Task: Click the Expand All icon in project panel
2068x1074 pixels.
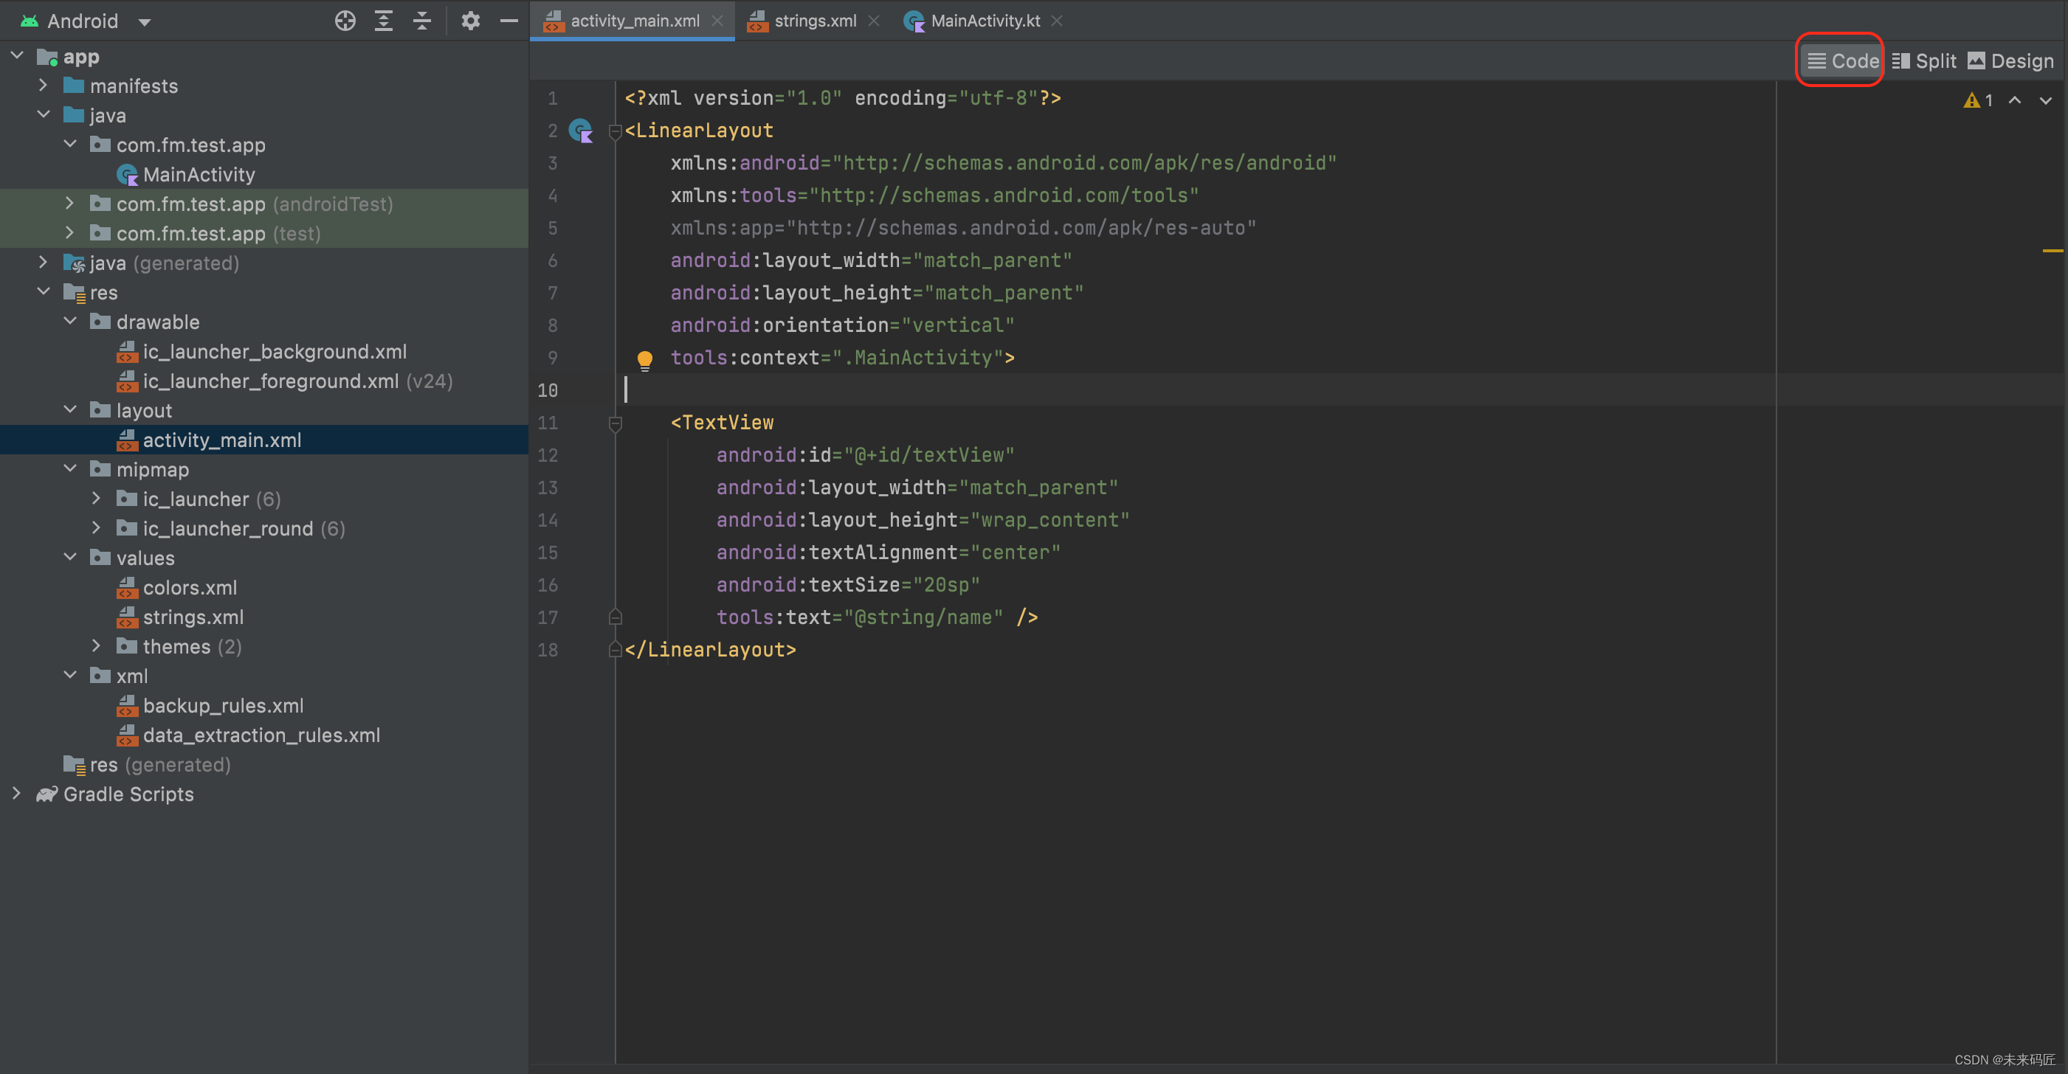Action: [x=384, y=21]
